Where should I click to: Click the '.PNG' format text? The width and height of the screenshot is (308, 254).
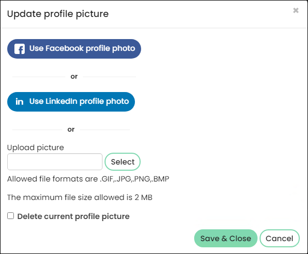(141, 179)
